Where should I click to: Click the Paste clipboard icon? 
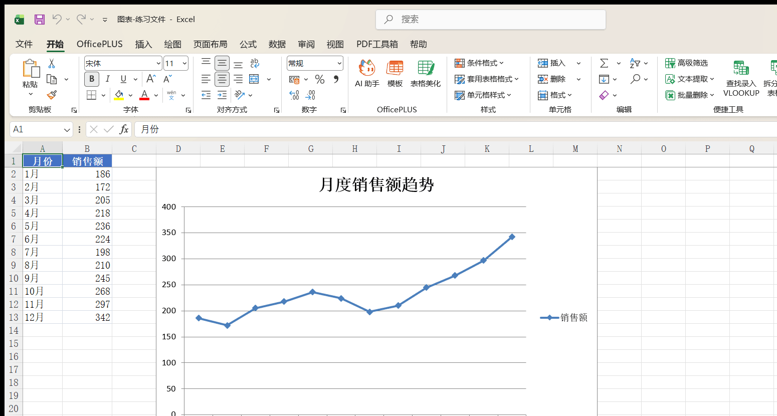[x=31, y=69]
